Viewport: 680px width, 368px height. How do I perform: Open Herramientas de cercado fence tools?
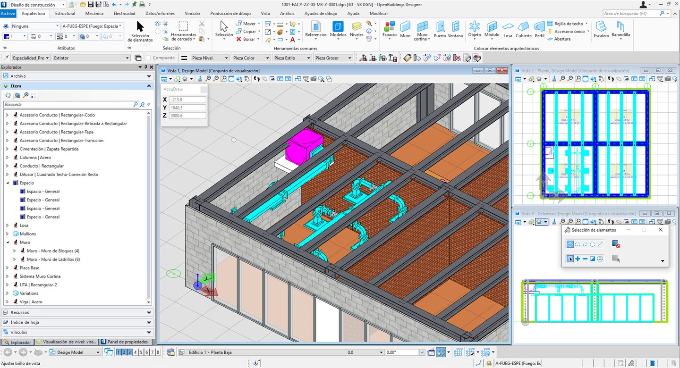click(183, 31)
